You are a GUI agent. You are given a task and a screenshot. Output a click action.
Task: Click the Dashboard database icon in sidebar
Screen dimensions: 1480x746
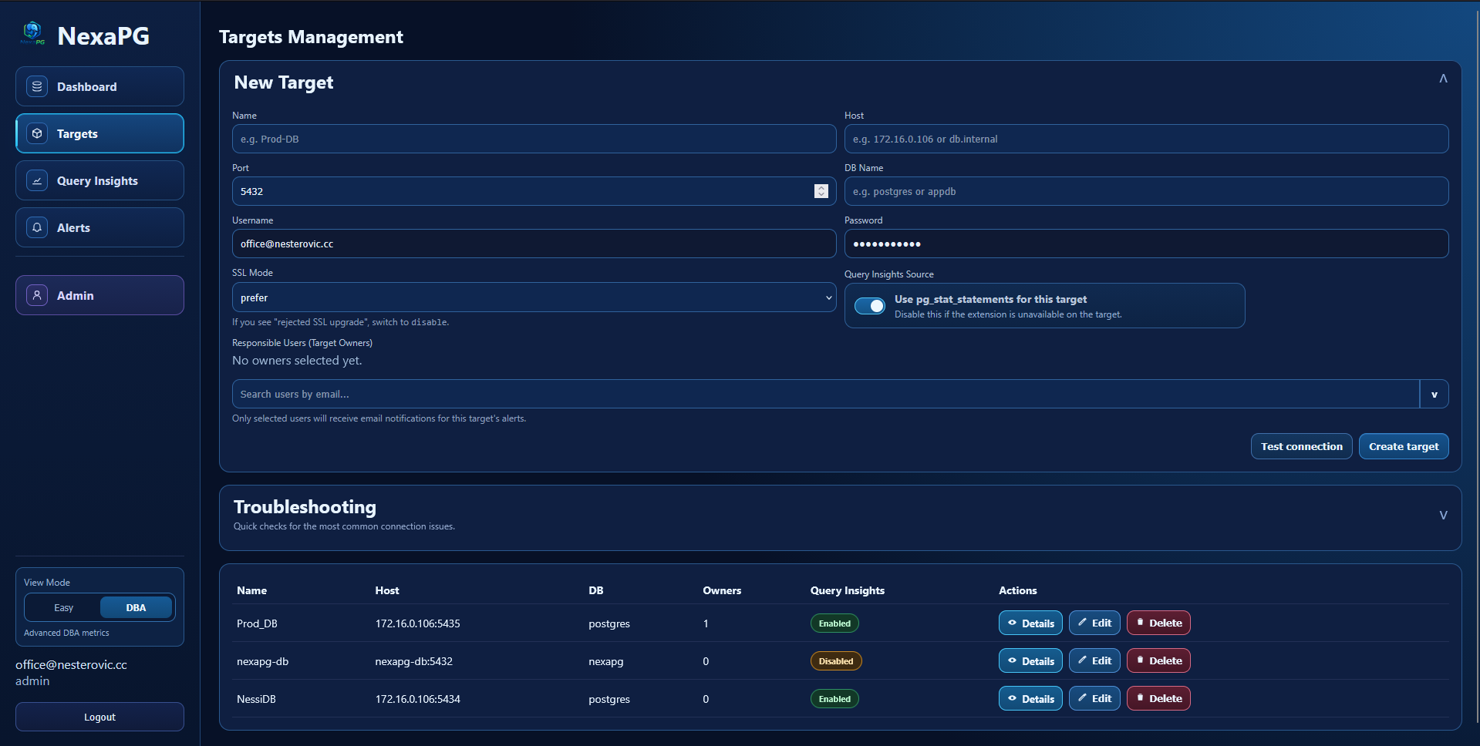click(x=37, y=86)
